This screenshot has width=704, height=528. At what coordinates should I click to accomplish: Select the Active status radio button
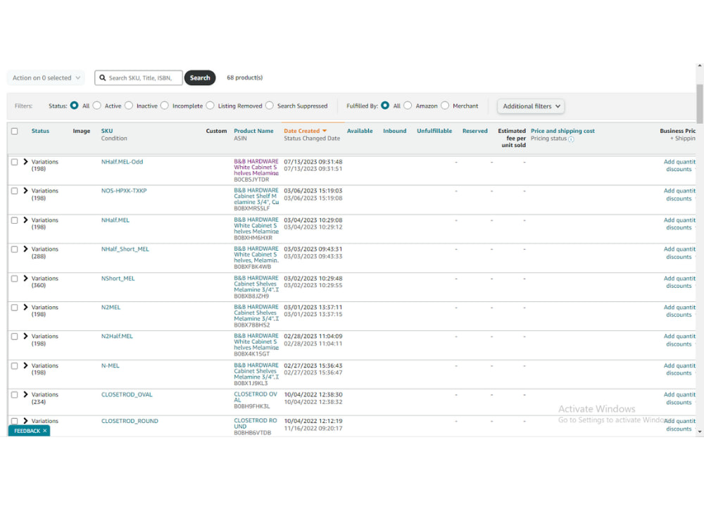point(96,106)
